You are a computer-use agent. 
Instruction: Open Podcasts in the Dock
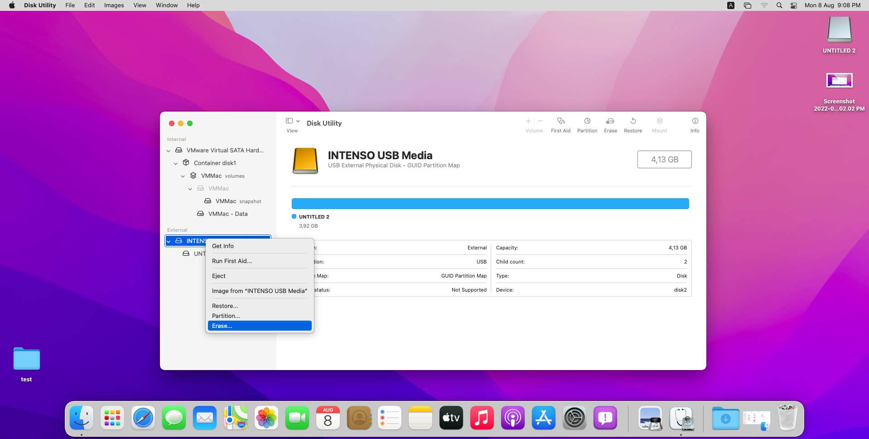click(513, 418)
